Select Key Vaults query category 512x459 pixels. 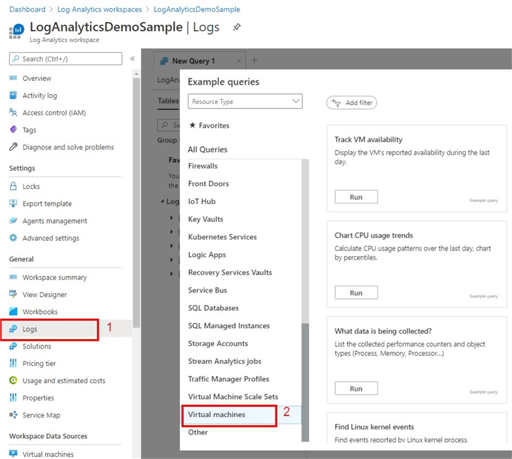206,219
